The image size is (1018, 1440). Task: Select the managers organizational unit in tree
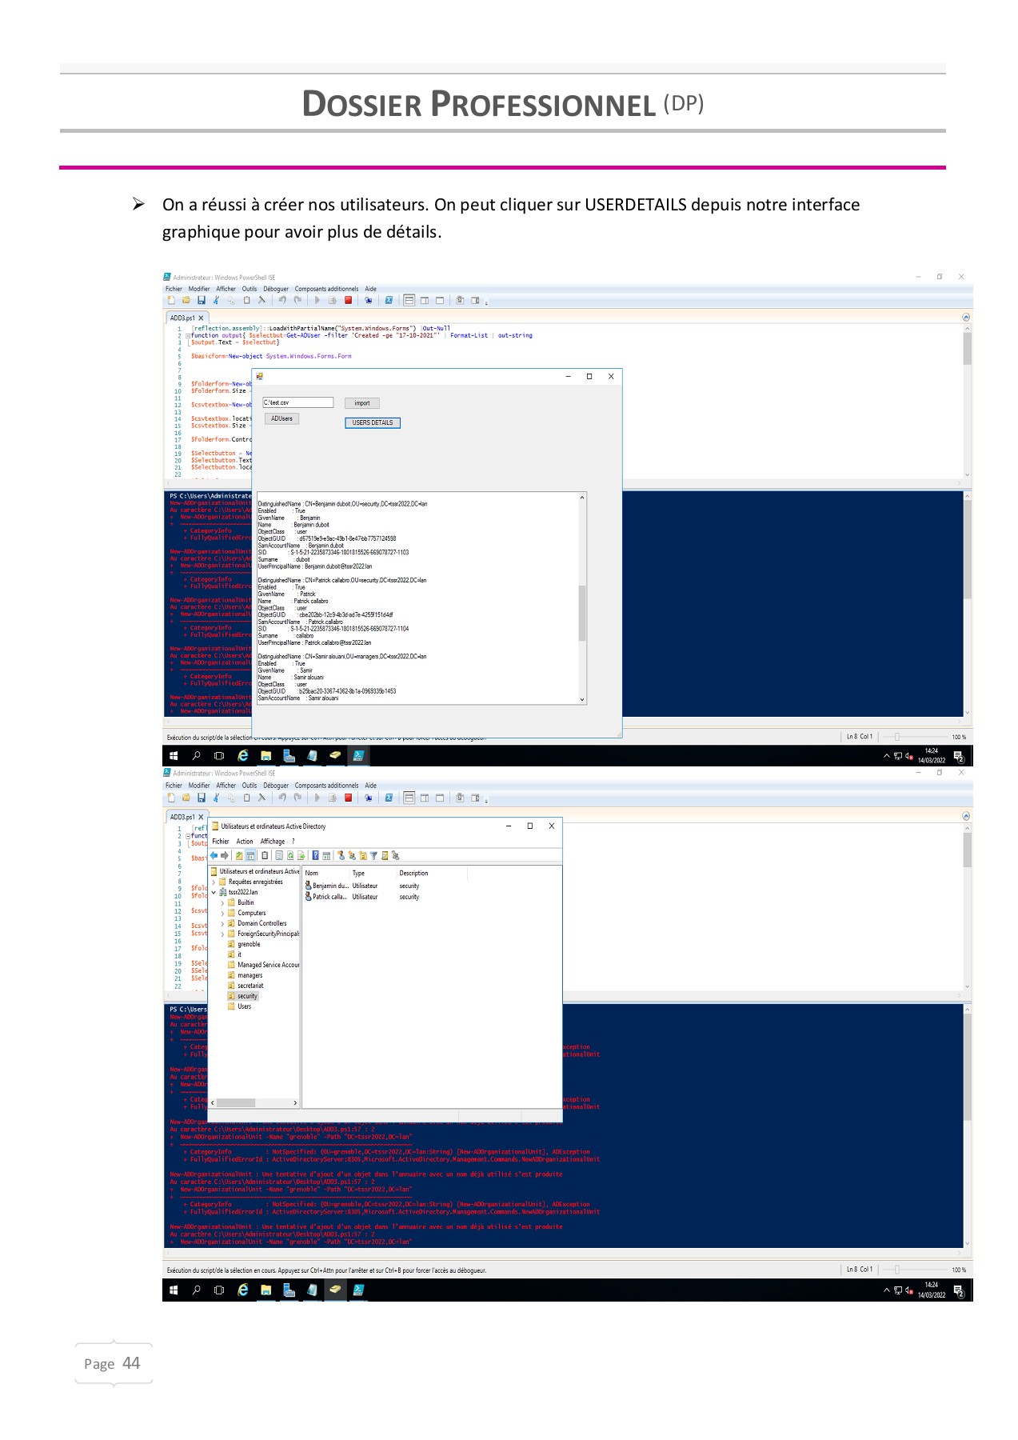point(250,976)
